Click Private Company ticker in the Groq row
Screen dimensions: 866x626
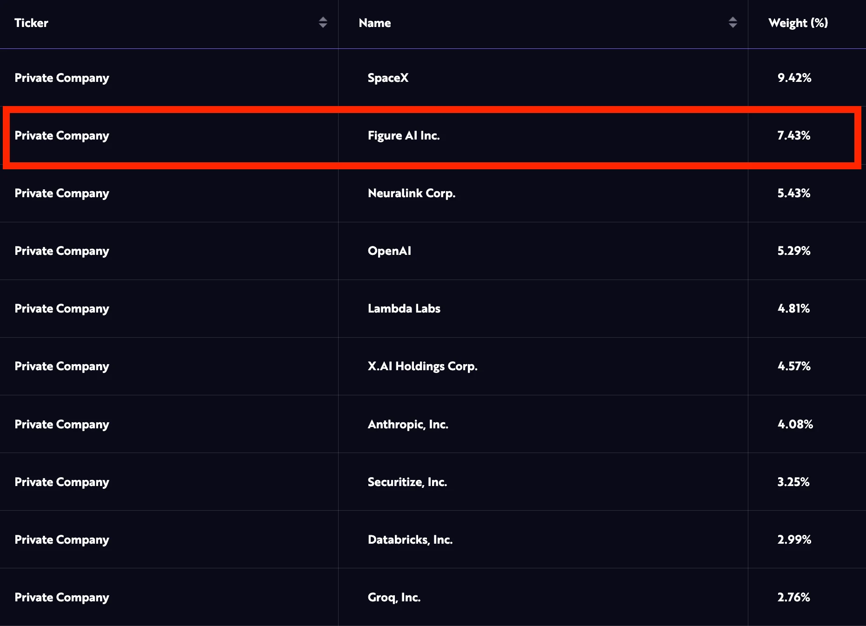click(x=62, y=597)
